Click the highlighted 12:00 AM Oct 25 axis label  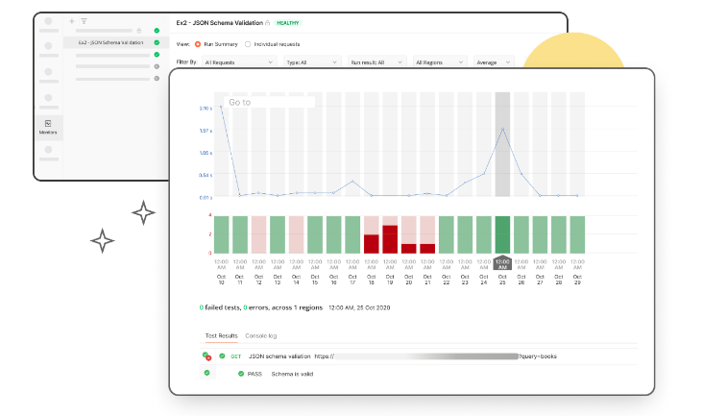pos(502,263)
